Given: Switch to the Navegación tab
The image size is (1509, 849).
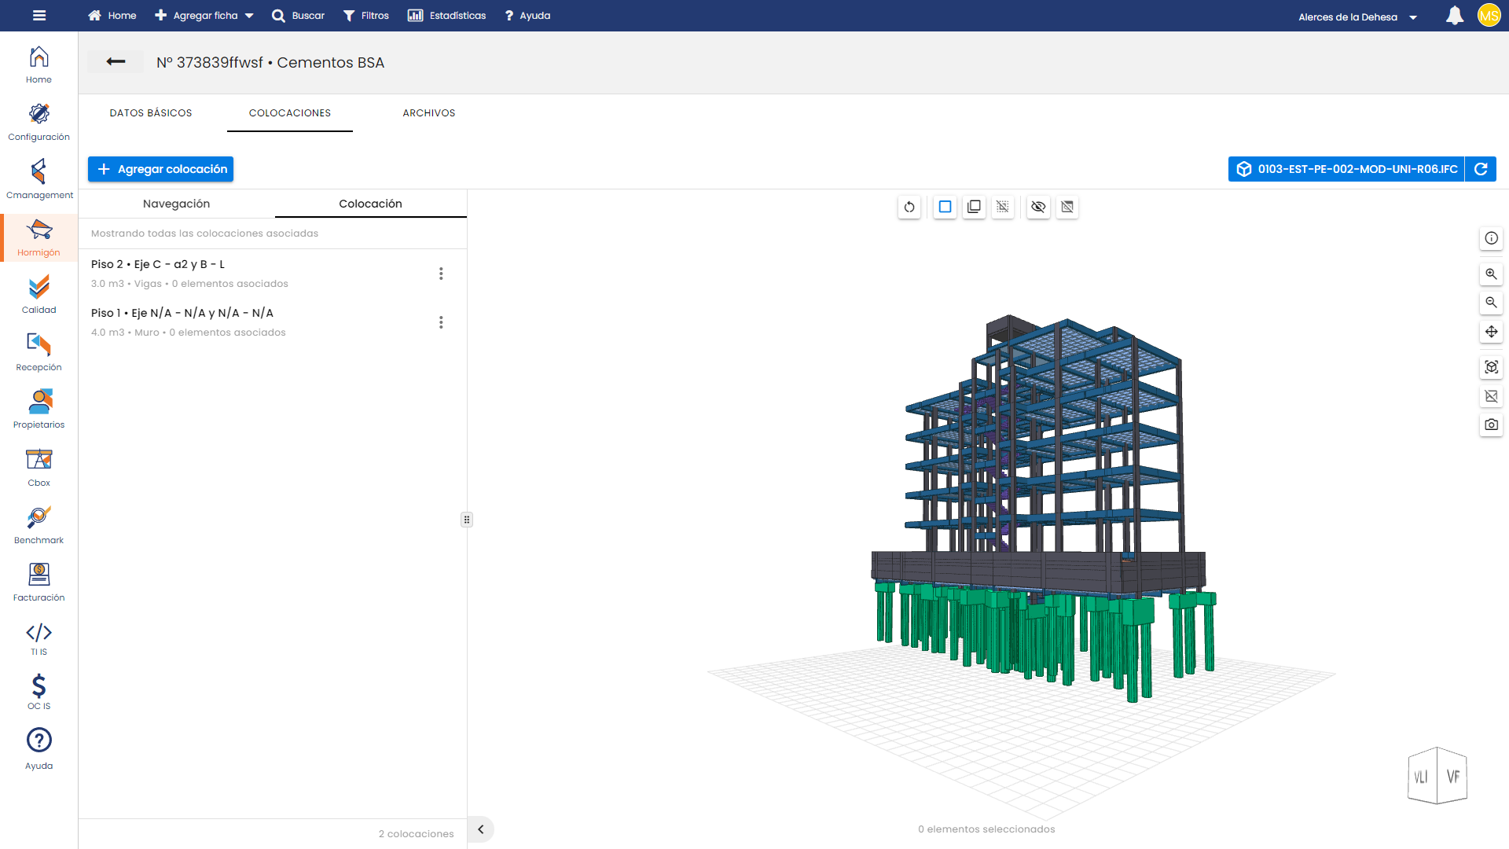Looking at the screenshot, I should 176,204.
